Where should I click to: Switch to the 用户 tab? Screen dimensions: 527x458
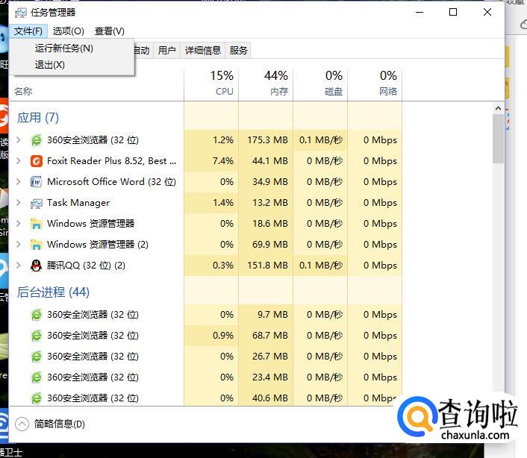tap(167, 51)
